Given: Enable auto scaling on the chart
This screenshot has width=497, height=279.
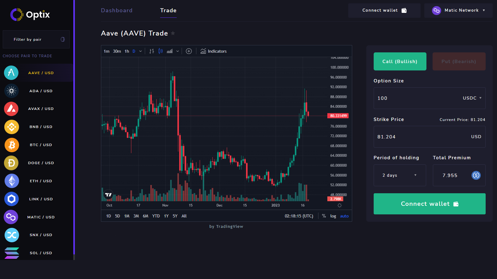Looking at the screenshot, I should point(344,216).
